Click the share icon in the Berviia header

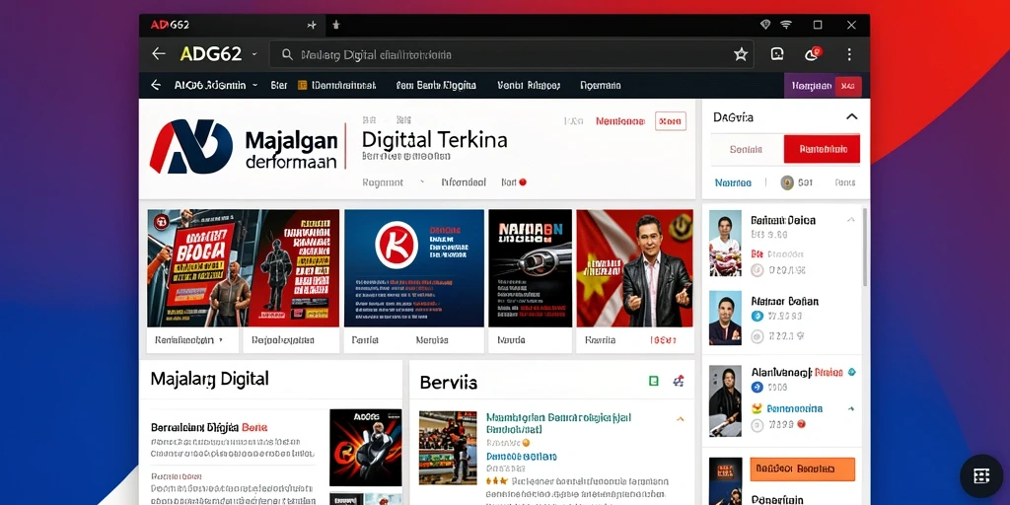tap(679, 382)
